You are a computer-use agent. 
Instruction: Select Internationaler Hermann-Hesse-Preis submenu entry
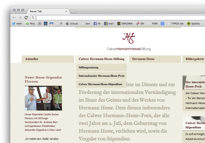click(101, 76)
